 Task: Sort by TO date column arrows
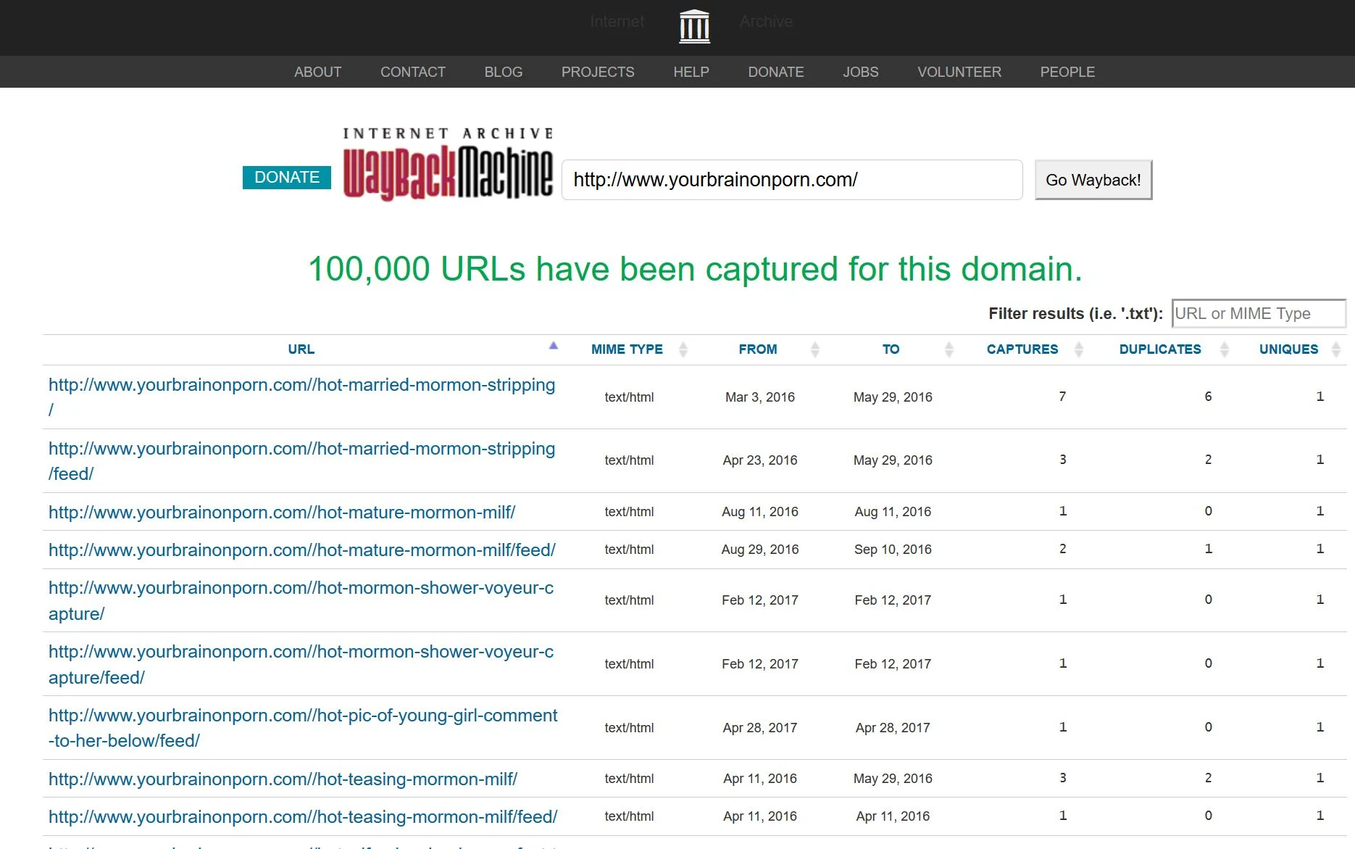948,349
